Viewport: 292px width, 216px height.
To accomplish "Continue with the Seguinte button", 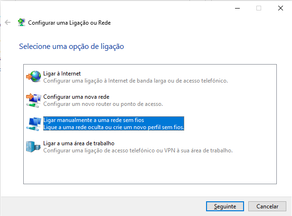I will coord(225,207).
